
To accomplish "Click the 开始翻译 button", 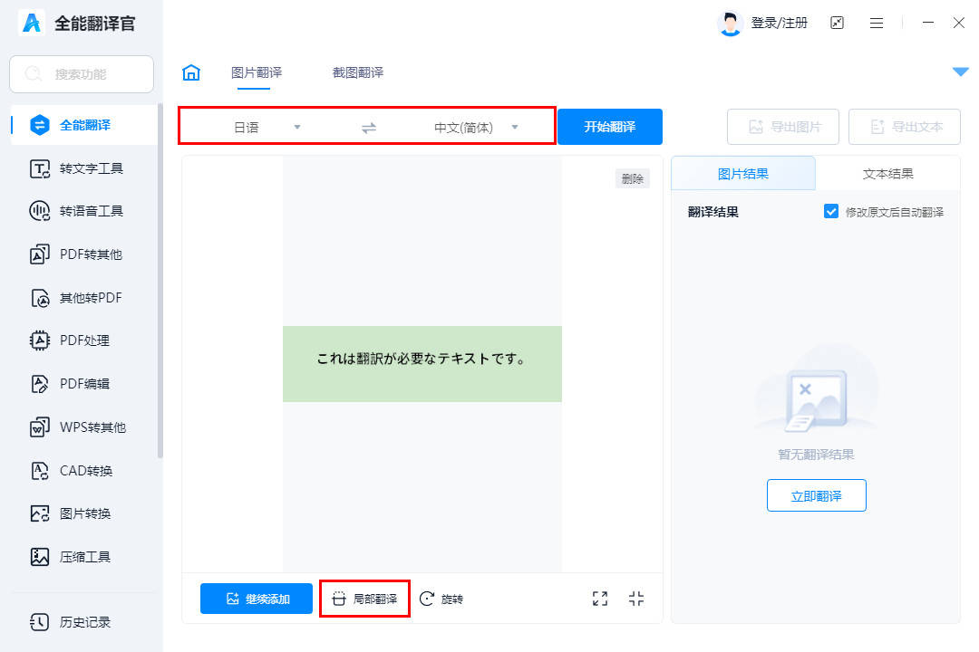I will pos(610,127).
